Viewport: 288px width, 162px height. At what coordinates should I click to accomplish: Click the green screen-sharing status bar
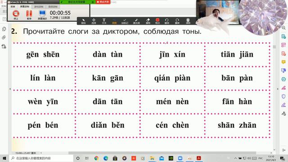point(77,2)
